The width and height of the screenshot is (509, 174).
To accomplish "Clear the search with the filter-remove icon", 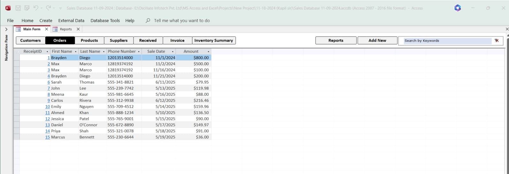I will click(497, 40).
